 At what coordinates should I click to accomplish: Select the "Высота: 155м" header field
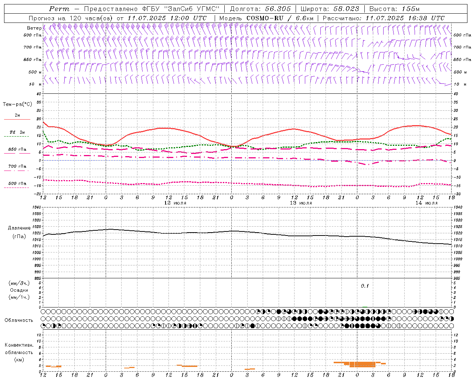(394, 9)
